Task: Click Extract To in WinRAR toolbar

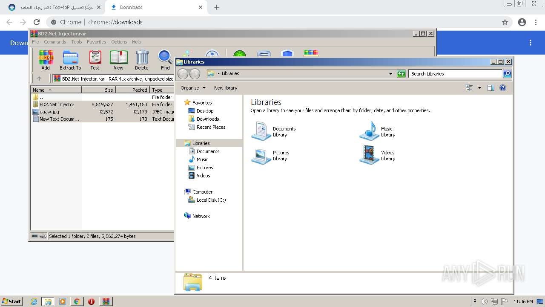Action: tap(70, 60)
